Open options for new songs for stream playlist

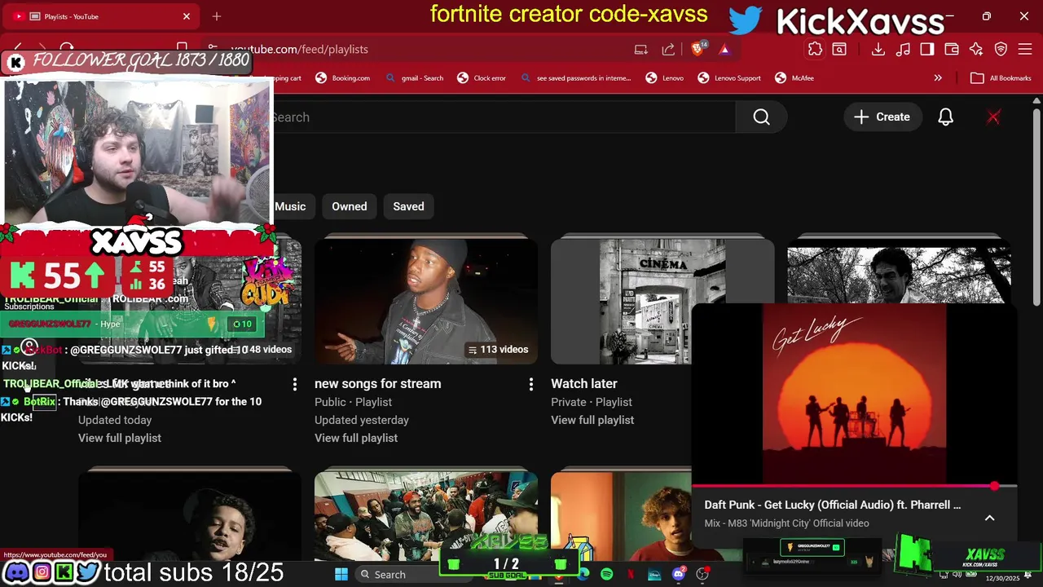pos(530,384)
